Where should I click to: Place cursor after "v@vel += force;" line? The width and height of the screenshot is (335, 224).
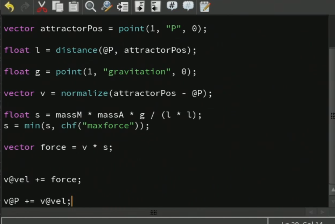pos(81,180)
